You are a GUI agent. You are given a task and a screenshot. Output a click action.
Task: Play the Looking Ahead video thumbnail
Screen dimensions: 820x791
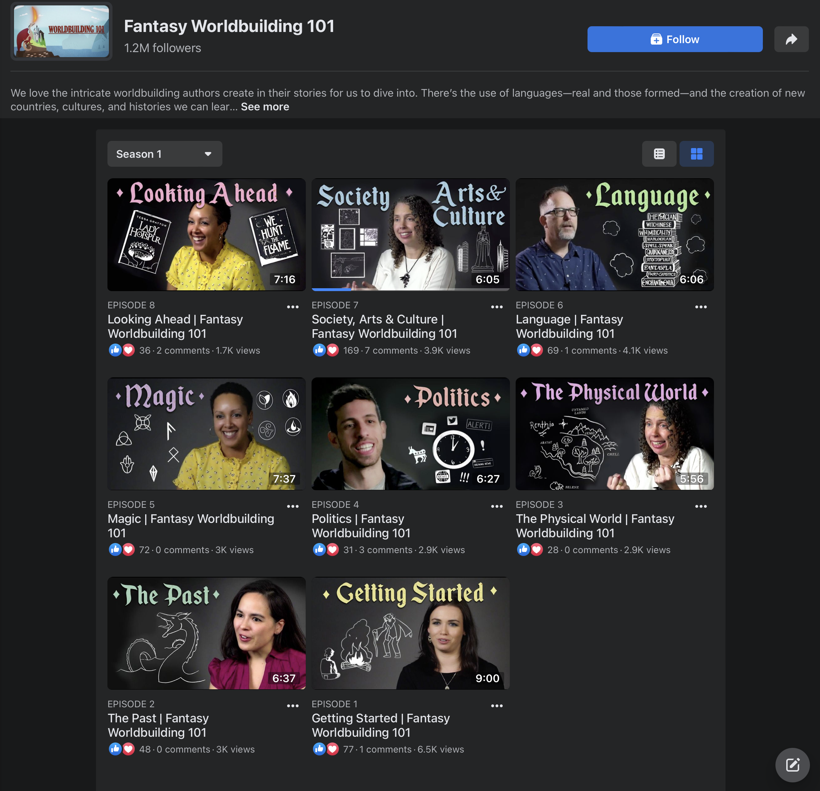point(206,234)
